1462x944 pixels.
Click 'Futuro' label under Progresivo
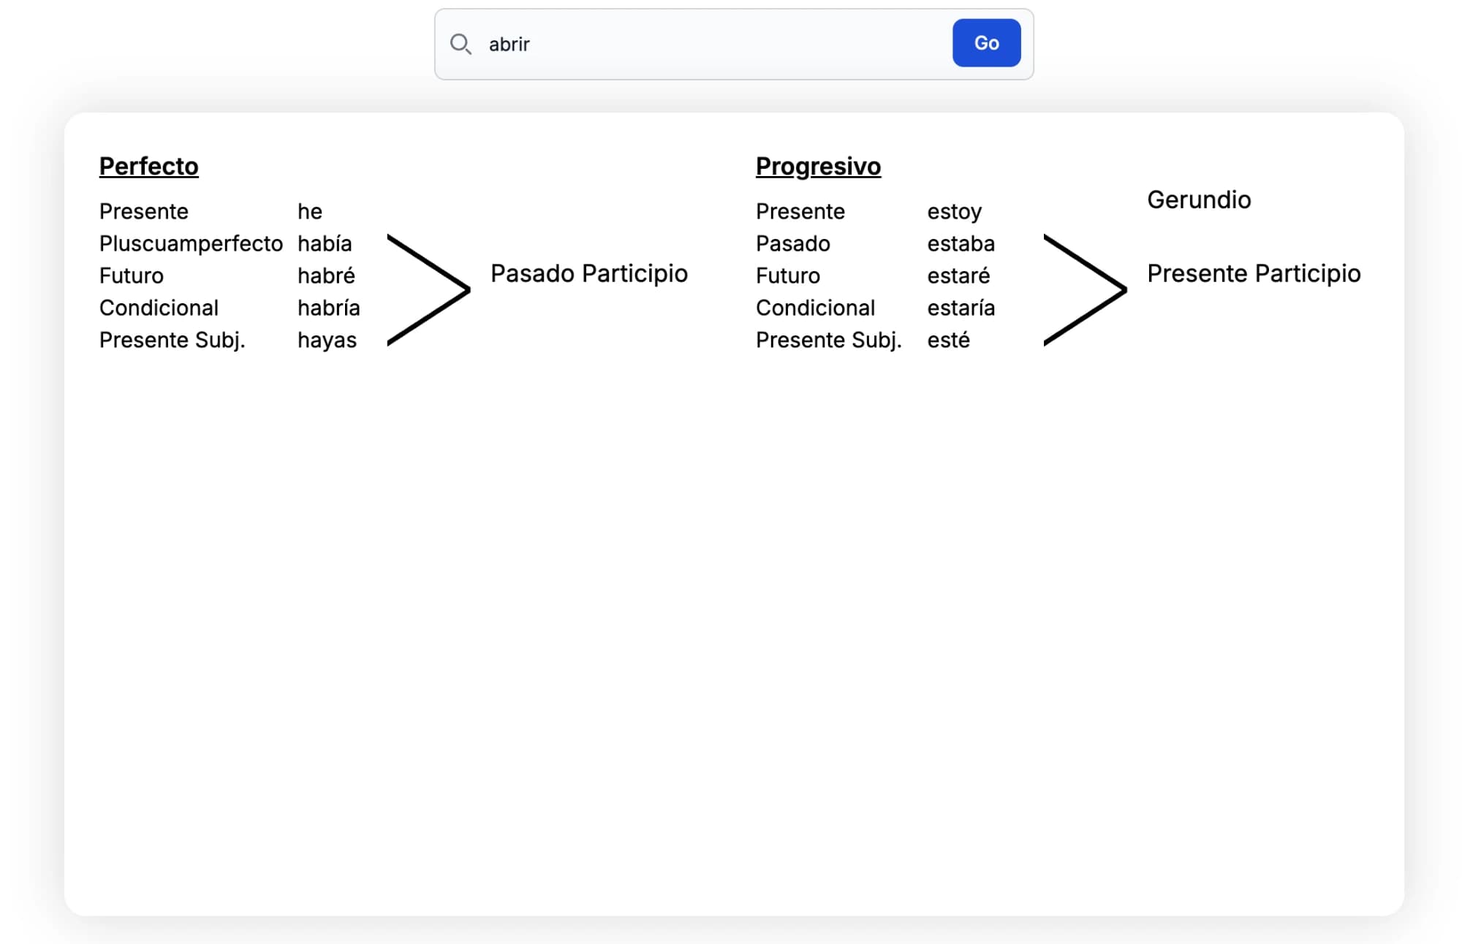(x=788, y=275)
